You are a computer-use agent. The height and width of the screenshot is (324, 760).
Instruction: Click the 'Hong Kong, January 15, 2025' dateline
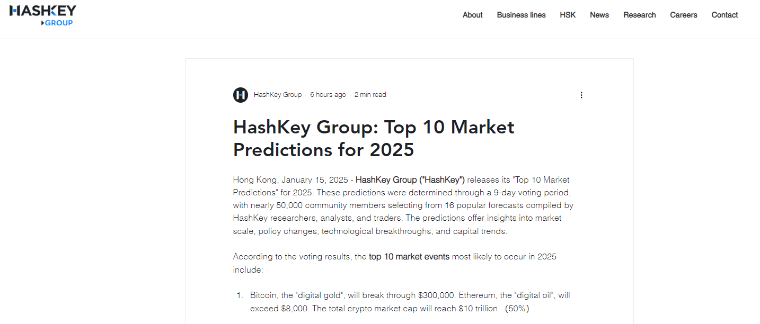tap(290, 180)
